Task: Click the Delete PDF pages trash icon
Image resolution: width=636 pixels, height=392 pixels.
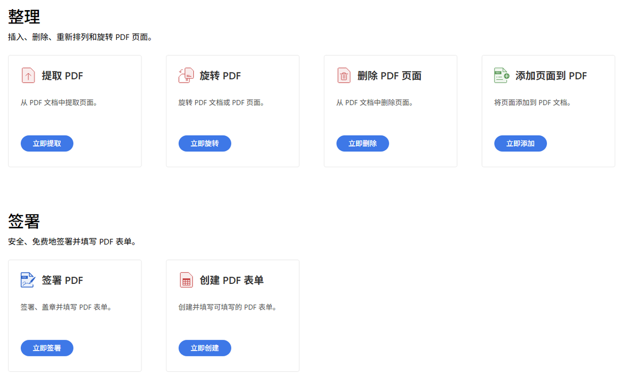Action: [x=344, y=75]
